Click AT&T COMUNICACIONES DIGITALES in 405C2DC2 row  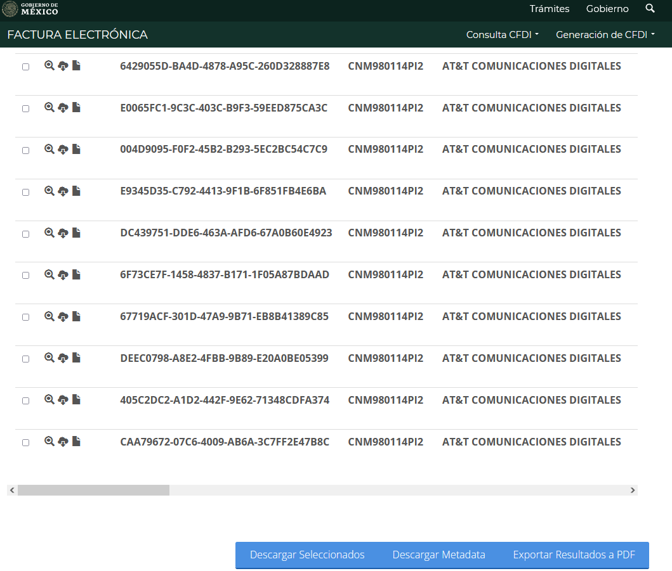[531, 400]
